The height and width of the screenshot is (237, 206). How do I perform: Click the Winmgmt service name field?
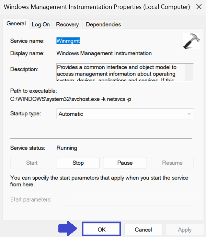pyautogui.click(x=68, y=41)
